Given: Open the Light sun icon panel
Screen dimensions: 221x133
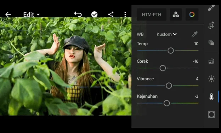Looking at the screenshot, I should [x=211, y=79].
